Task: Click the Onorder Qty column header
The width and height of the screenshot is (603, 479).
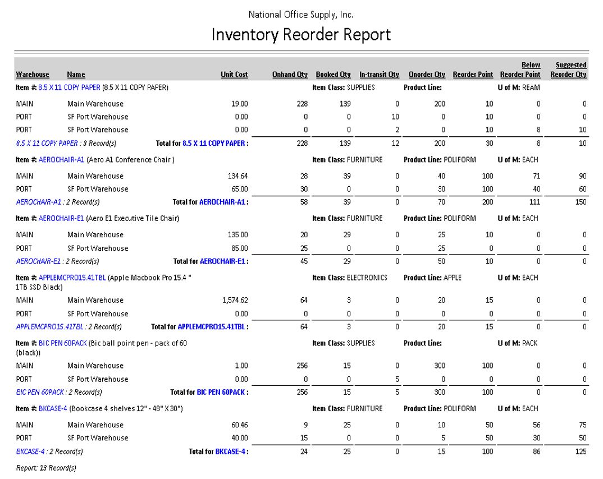Action: 427,75
